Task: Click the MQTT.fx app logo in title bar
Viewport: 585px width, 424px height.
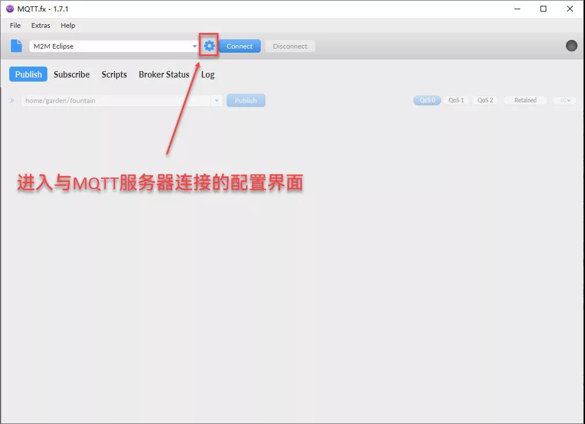Action: pyautogui.click(x=10, y=9)
